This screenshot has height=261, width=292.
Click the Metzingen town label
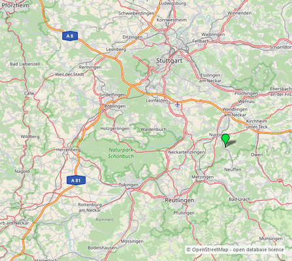click(x=203, y=177)
